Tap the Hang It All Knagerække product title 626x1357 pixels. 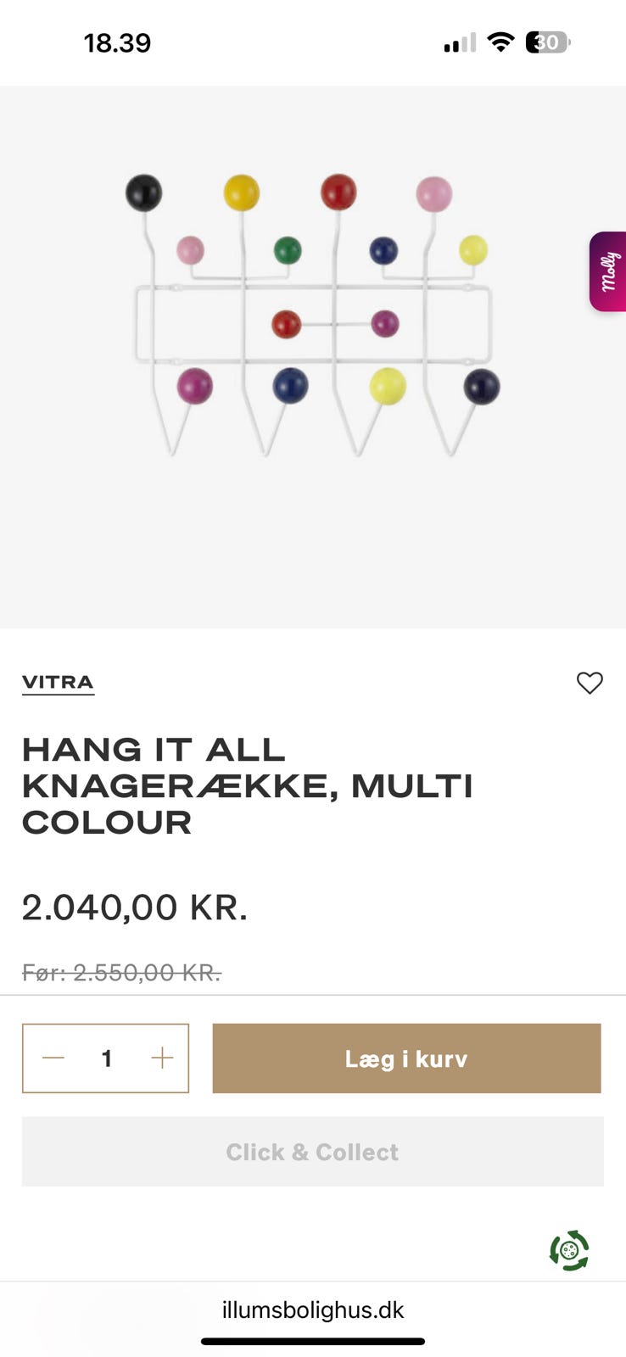[x=248, y=786]
